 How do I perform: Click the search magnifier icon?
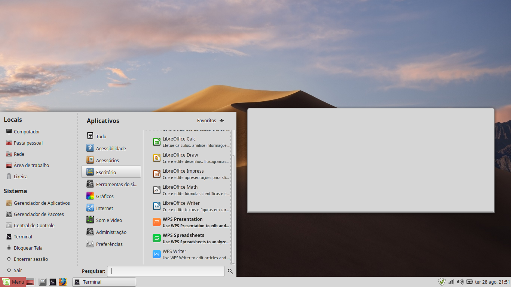pos(230,271)
